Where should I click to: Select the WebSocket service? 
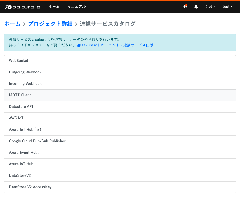click(120, 61)
